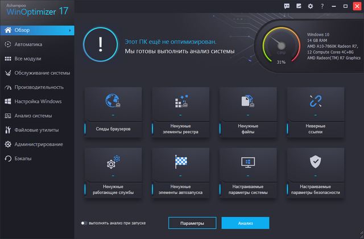
Task: Click the window corner grip at bottom-right
Action: pos(362,236)
